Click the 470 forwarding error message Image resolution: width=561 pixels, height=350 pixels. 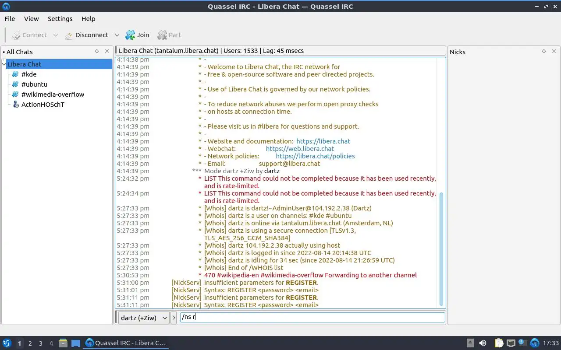click(310, 275)
